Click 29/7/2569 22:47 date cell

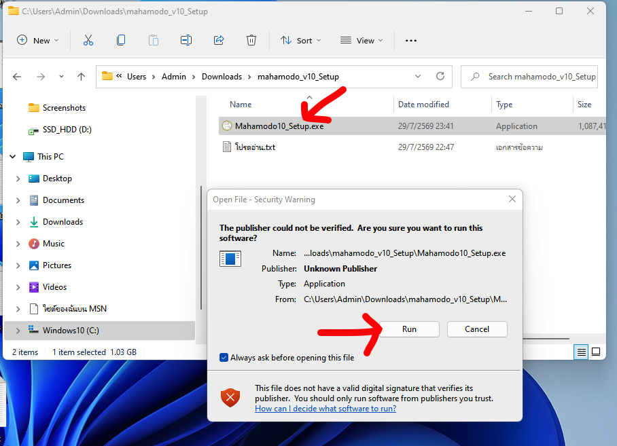[426, 147]
